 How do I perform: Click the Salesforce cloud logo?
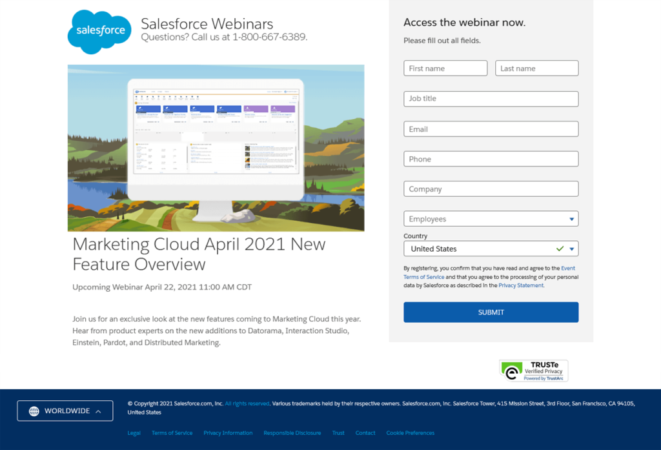(x=99, y=32)
